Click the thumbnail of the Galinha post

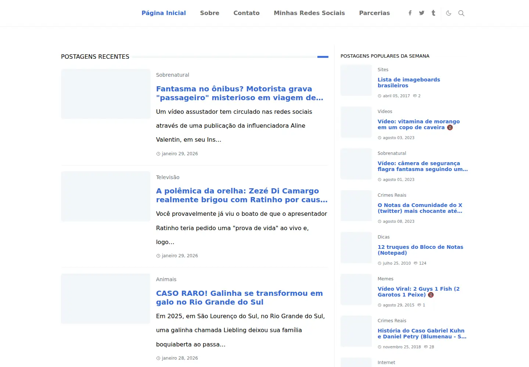[x=106, y=299]
